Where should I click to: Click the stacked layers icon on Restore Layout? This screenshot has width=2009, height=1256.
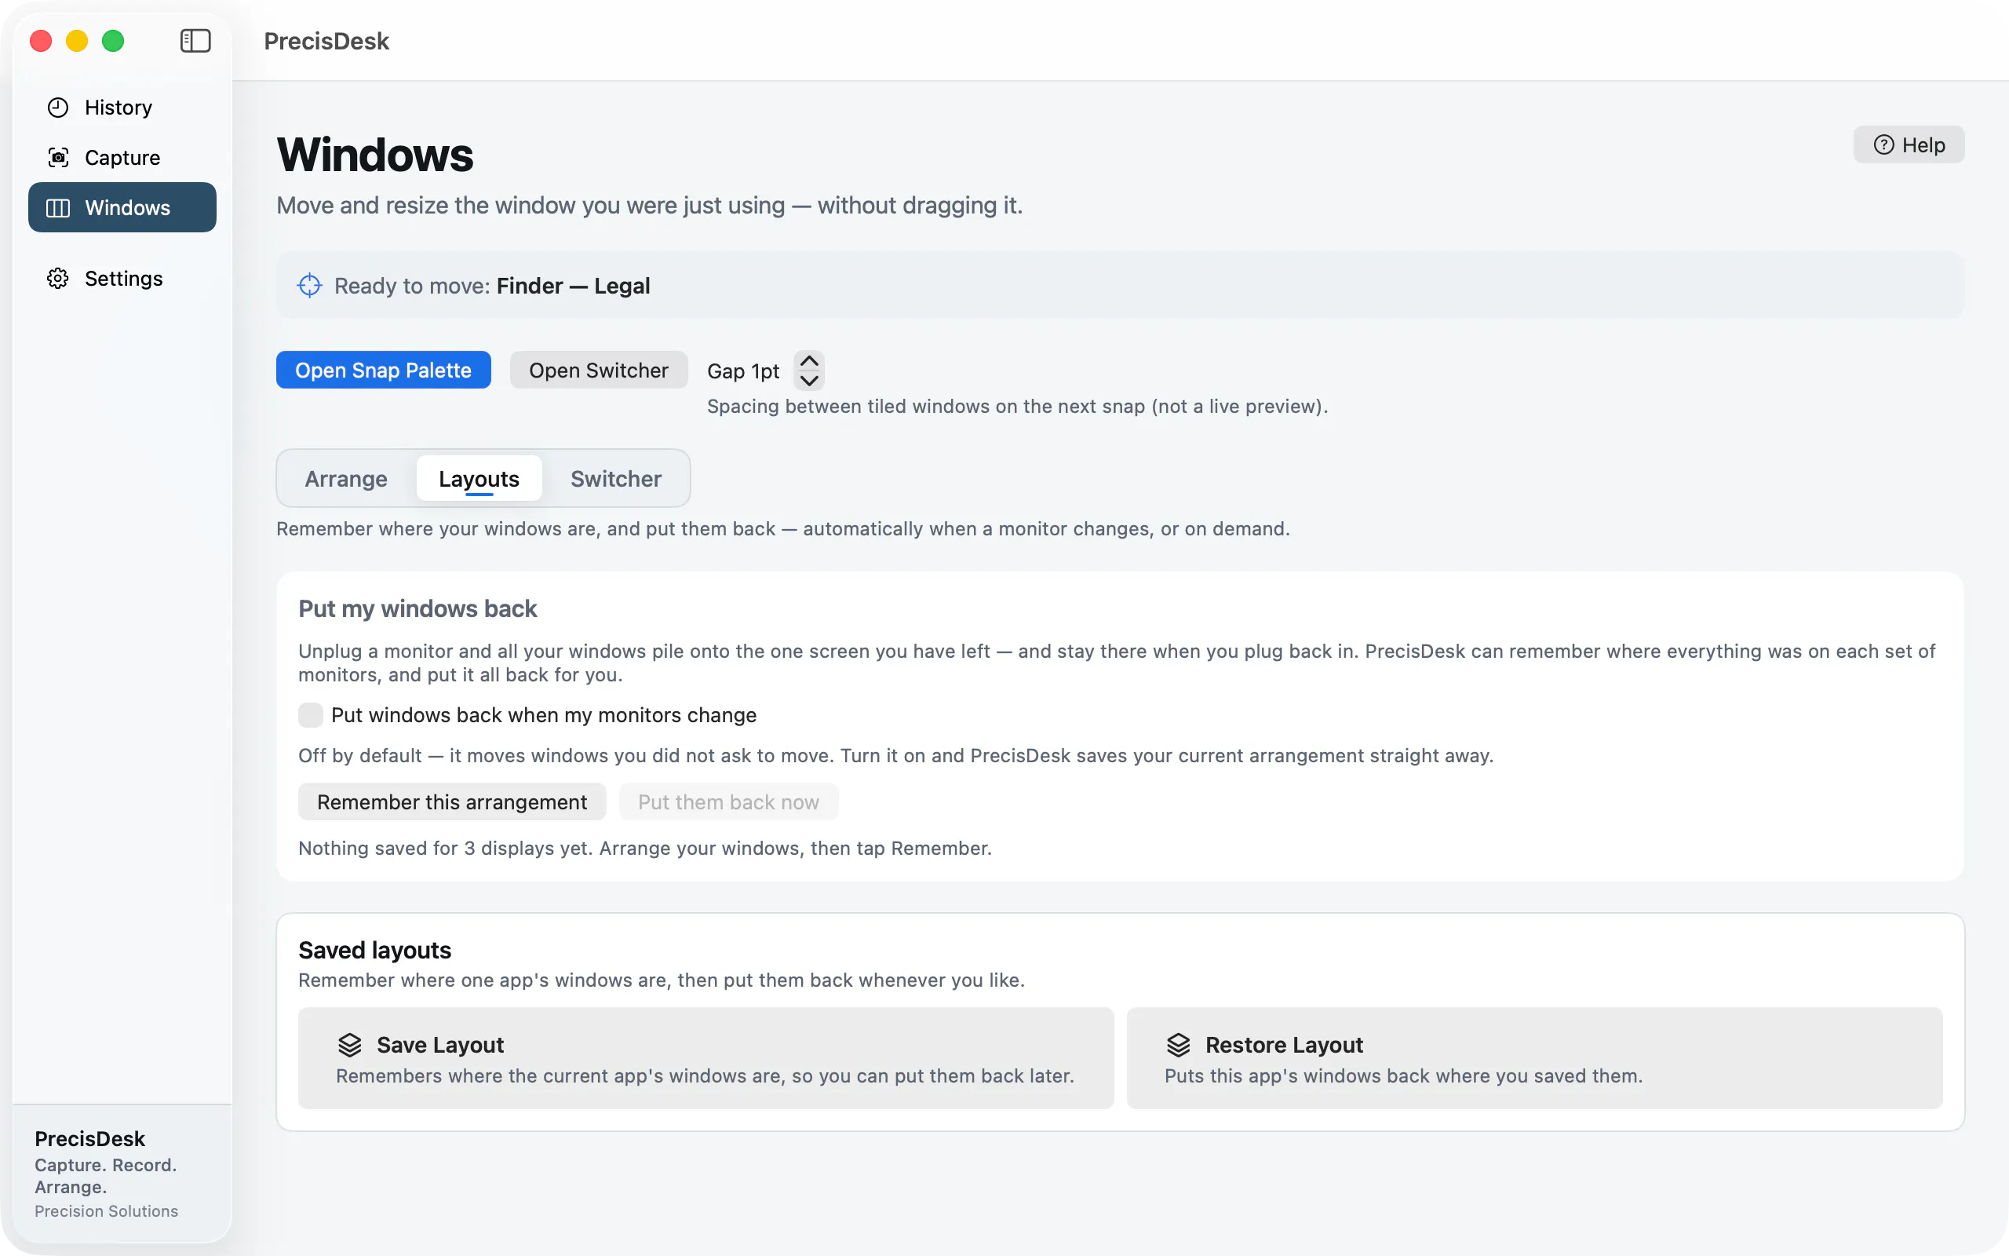coord(1178,1044)
